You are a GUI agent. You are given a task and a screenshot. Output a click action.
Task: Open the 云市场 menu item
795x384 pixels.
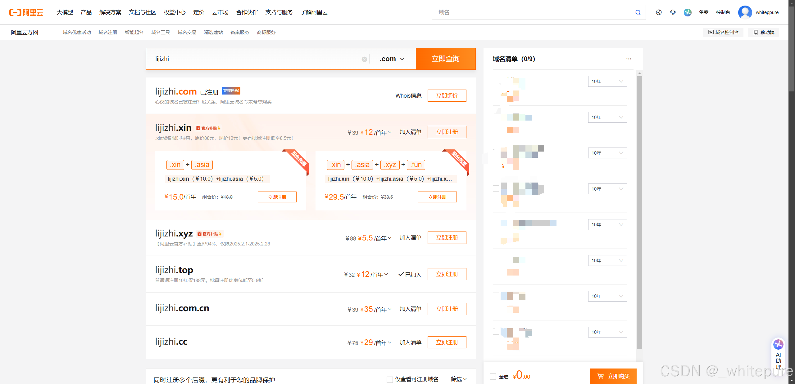(x=220, y=12)
